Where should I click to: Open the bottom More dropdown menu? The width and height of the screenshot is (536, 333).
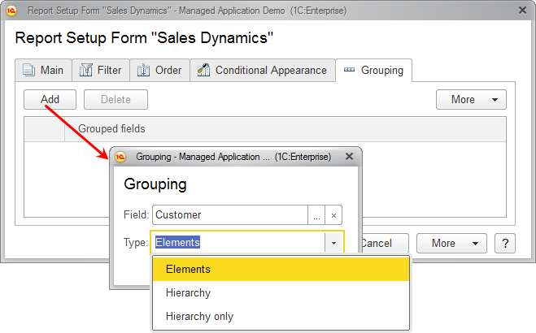click(x=451, y=244)
